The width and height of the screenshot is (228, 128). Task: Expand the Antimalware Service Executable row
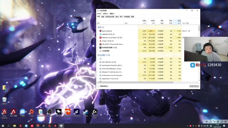(x=98, y=75)
